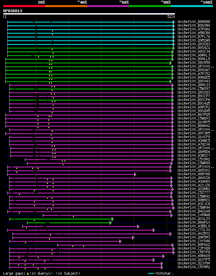
Task: Click the UniRef100_B9SUA7 label
Action: [x=194, y=70]
